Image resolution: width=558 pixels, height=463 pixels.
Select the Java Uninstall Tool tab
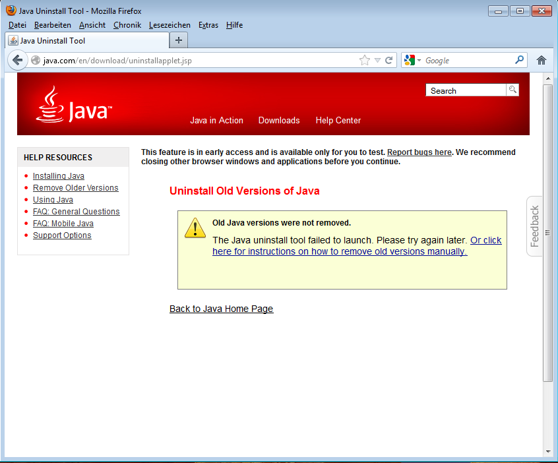coord(53,40)
